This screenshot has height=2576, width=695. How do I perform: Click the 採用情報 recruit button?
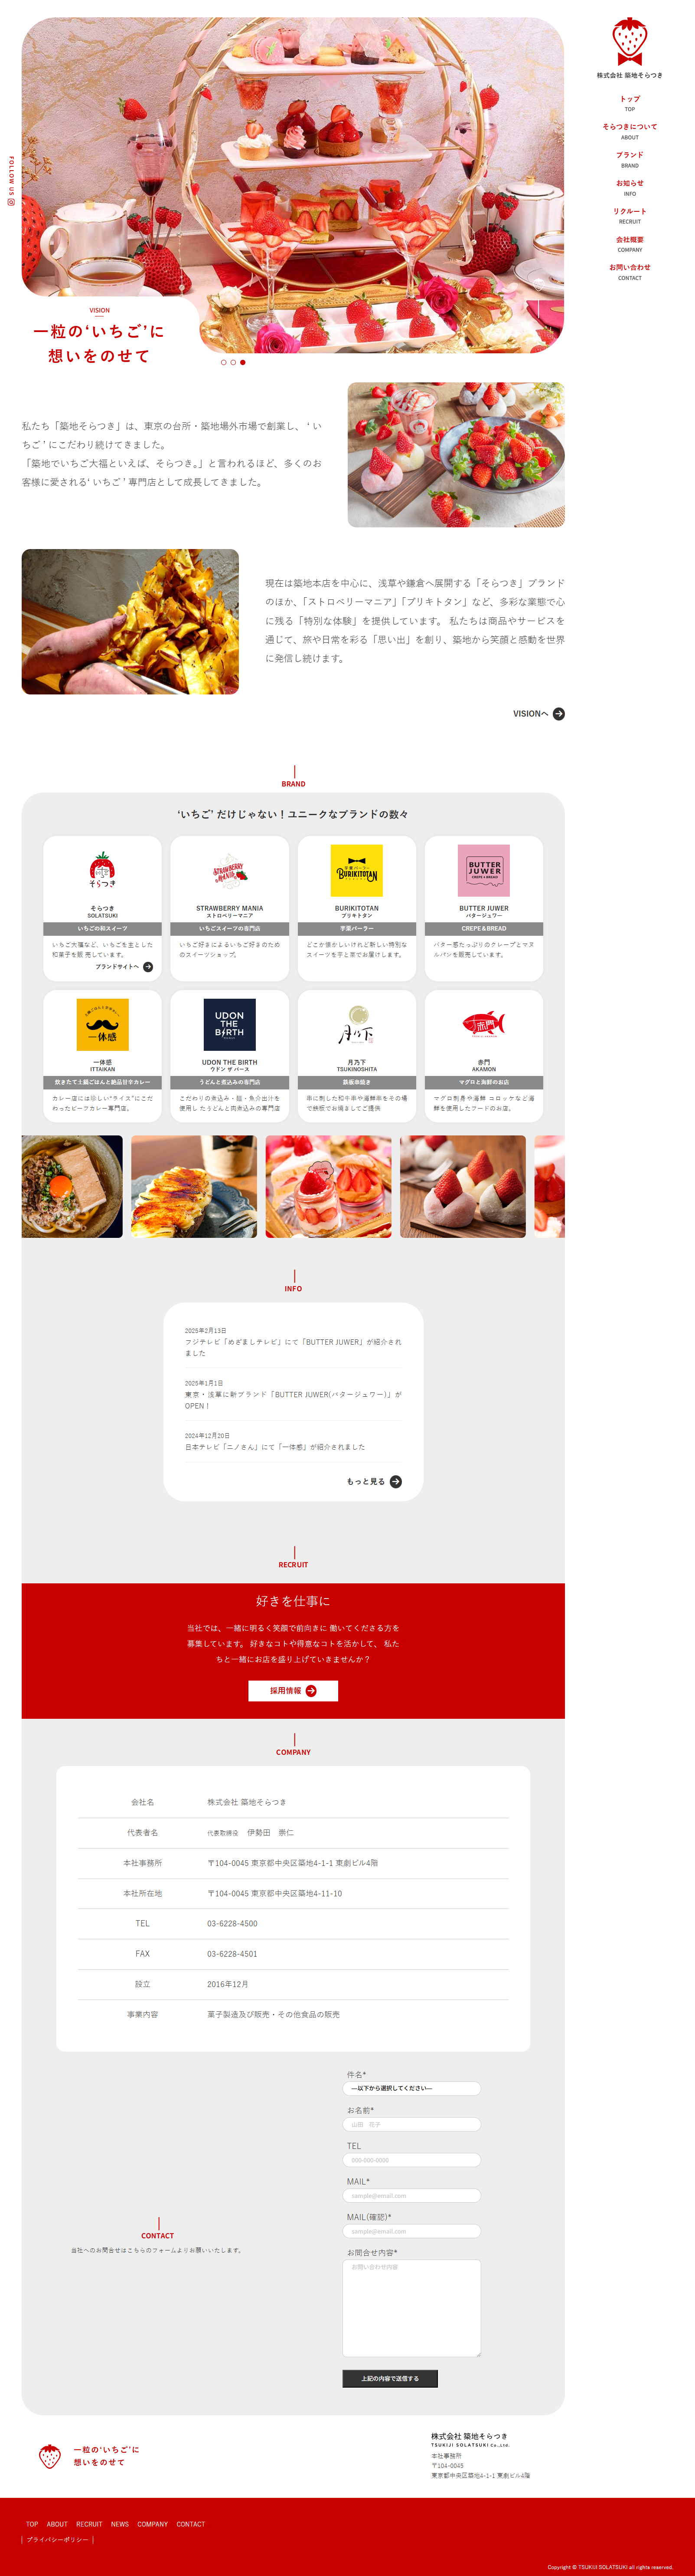(x=293, y=1690)
